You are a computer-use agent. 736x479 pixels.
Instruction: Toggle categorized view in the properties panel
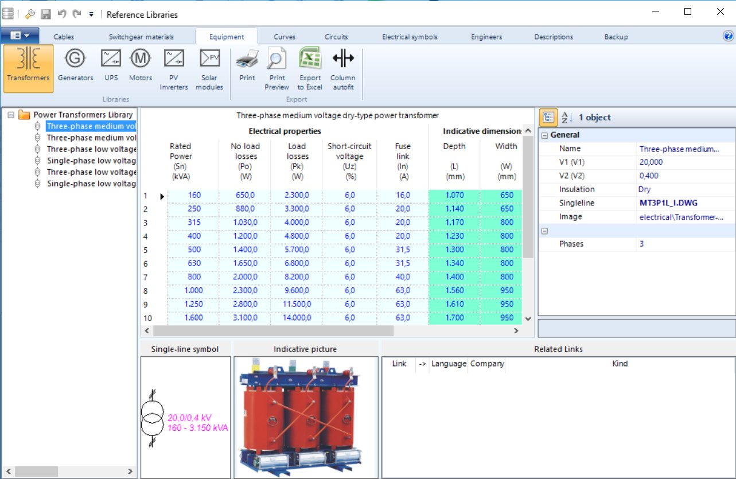[x=548, y=116]
